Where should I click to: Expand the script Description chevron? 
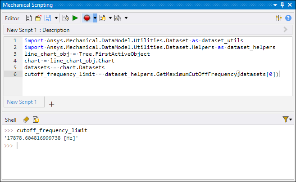286,30
